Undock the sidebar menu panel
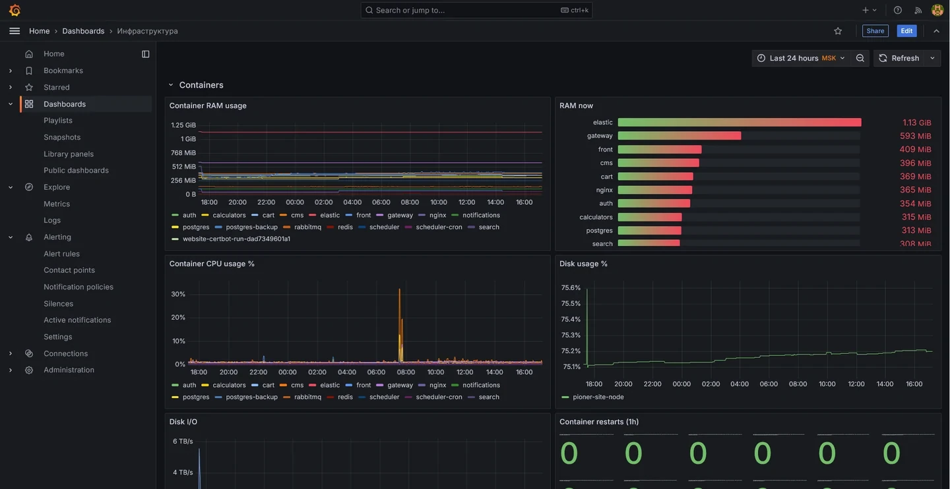 (x=146, y=54)
